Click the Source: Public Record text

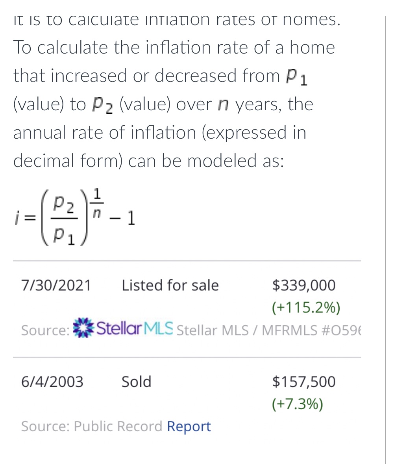click(x=92, y=427)
